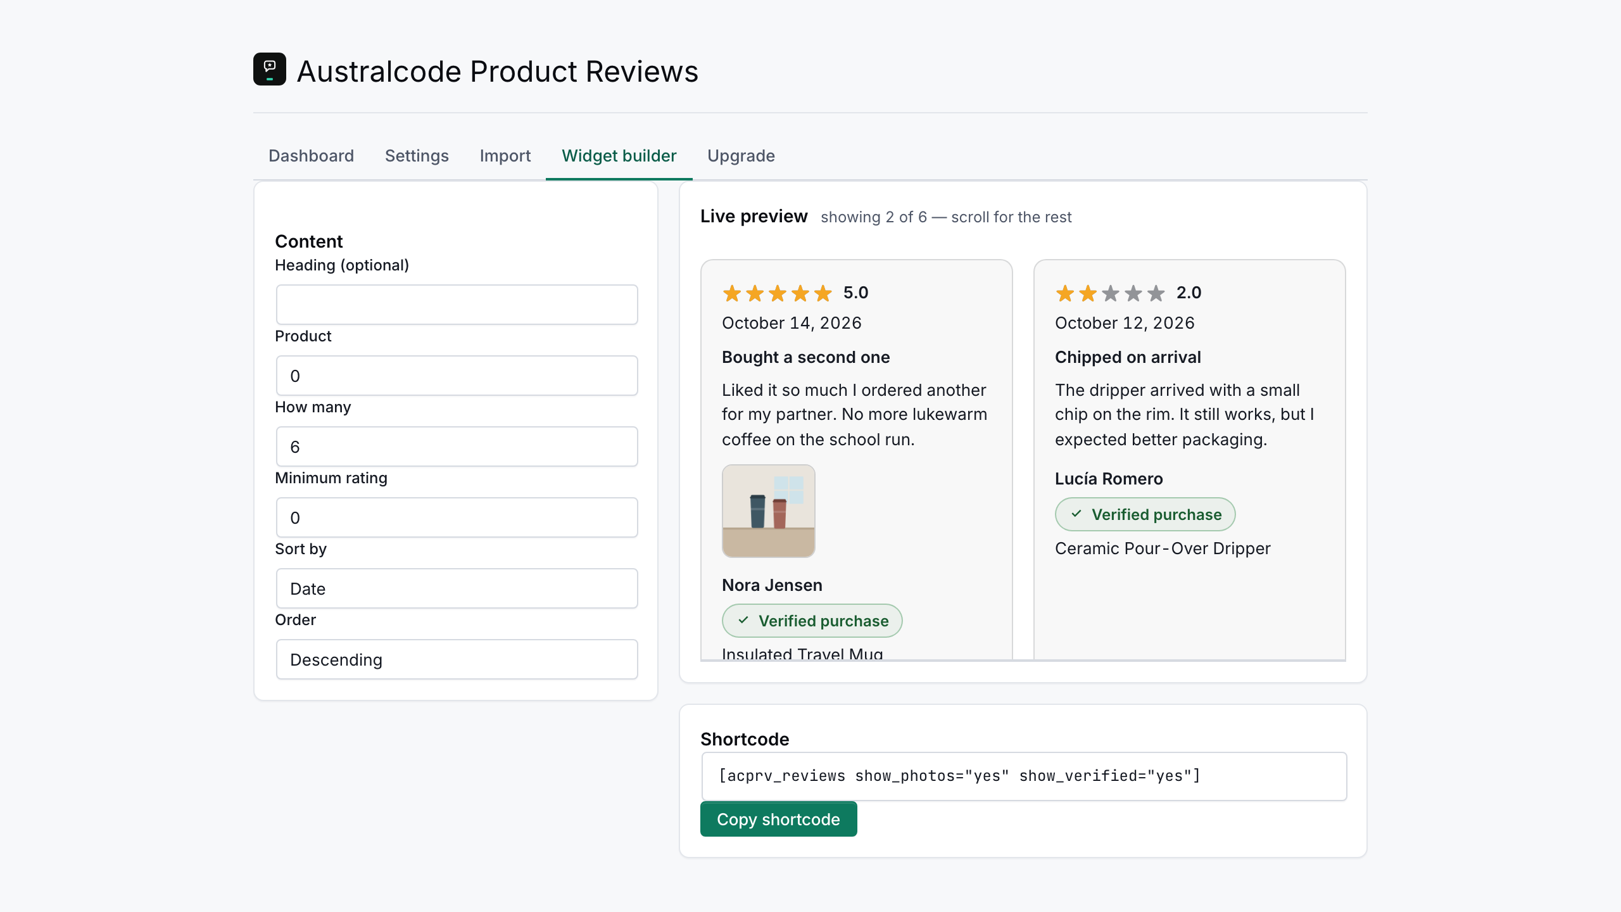This screenshot has width=1621, height=912.
Task: Click reviewer name Lucía Romero
Action: [1109, 479]
